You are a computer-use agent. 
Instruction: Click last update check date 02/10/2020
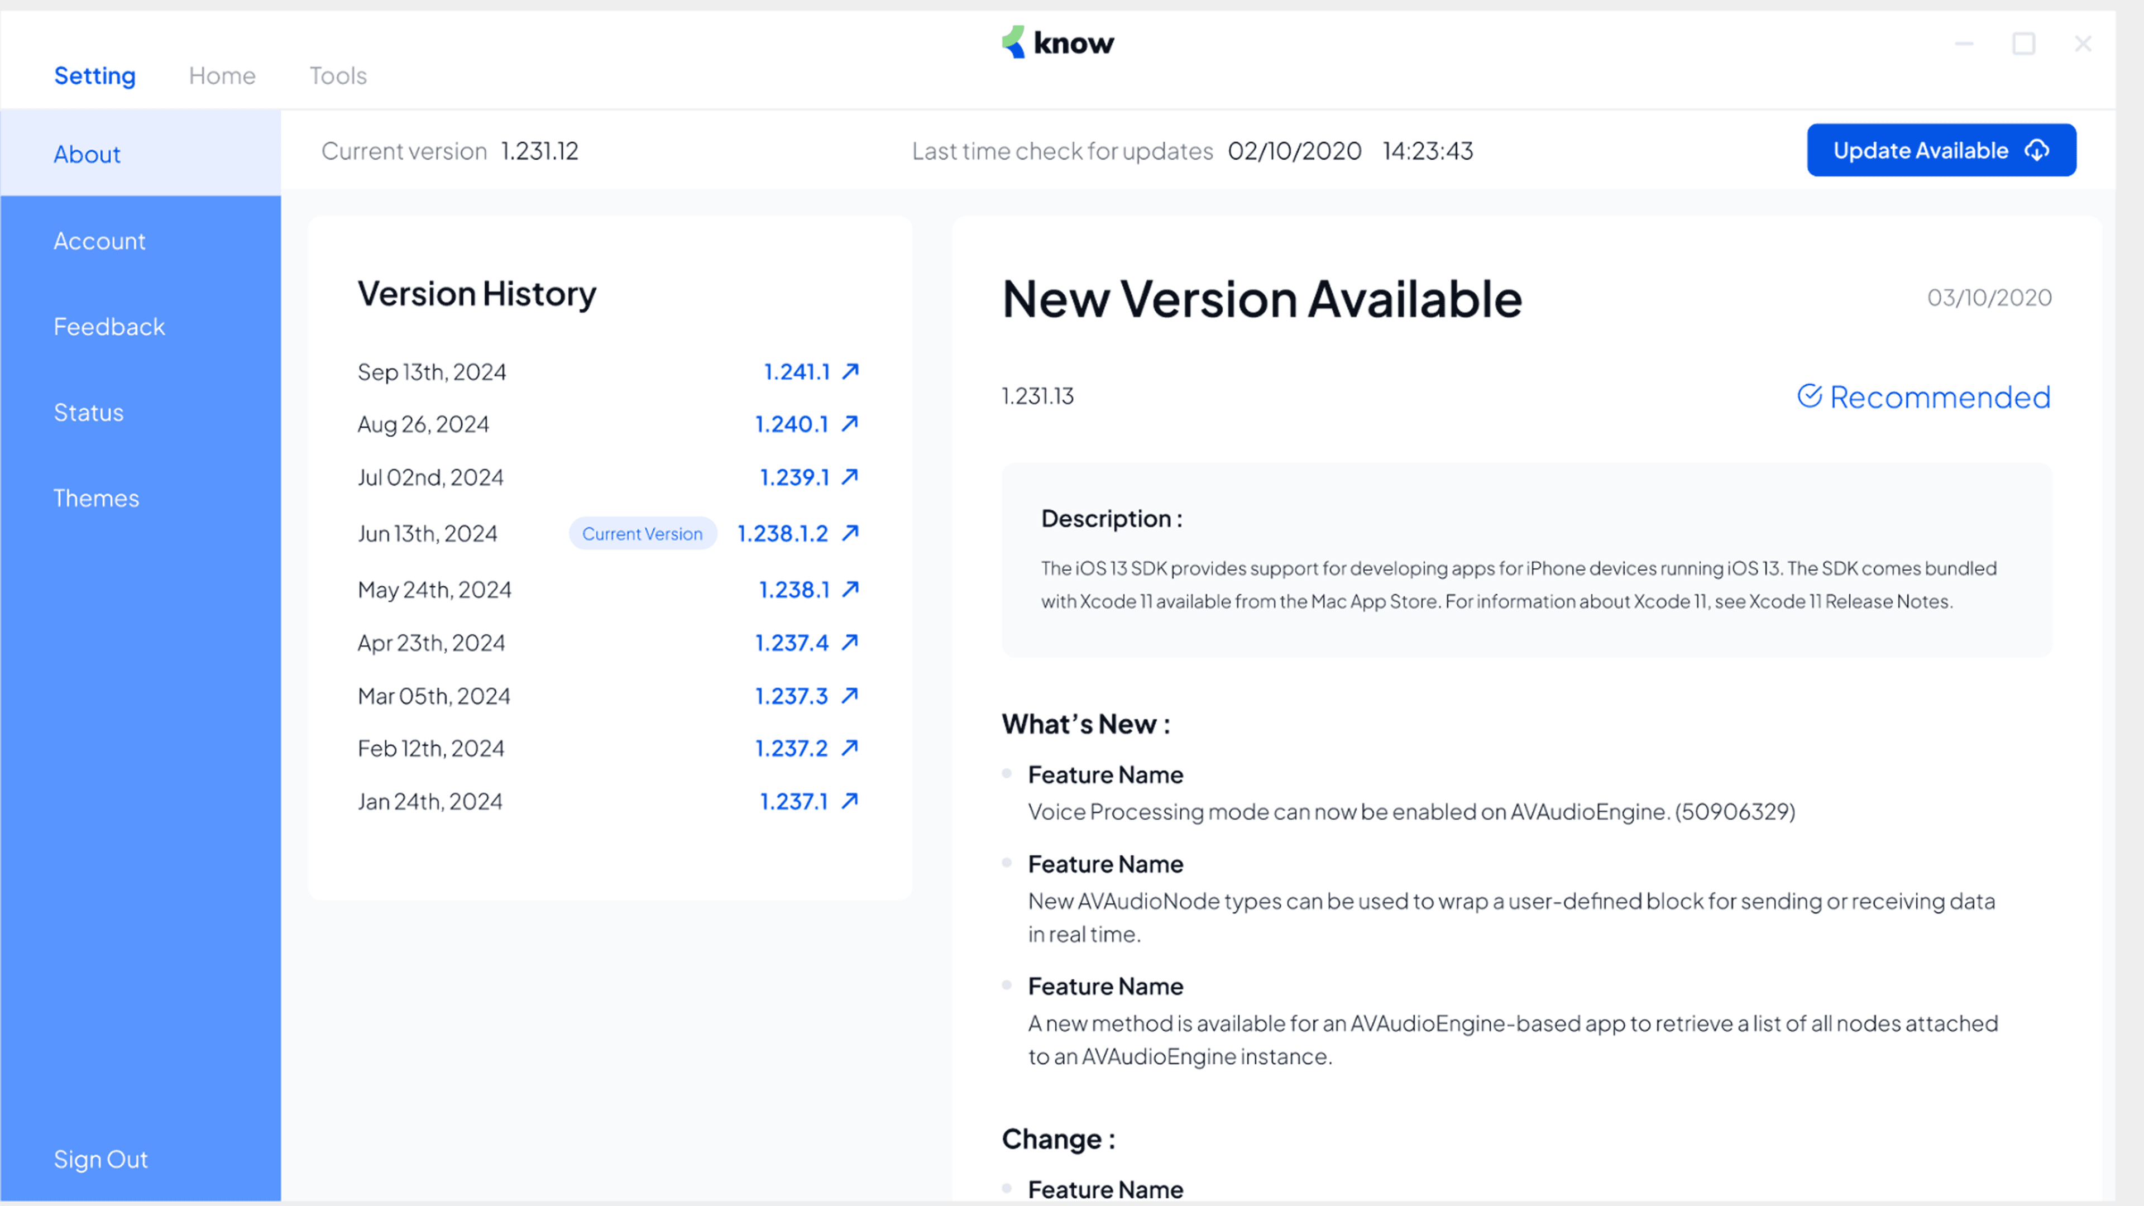coord(1294,151)
